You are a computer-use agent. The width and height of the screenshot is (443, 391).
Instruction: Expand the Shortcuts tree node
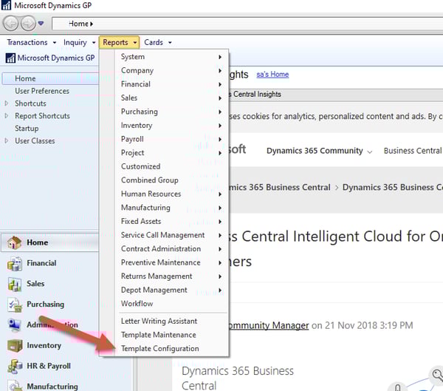click(6, 103)
